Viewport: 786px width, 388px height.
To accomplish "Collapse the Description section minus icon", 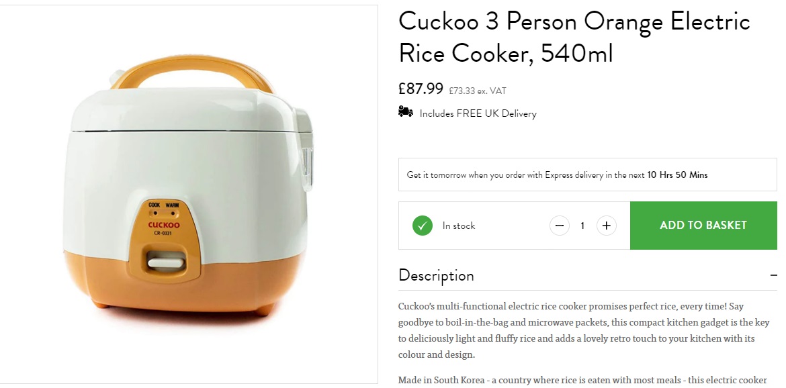I will click(773, 275).
